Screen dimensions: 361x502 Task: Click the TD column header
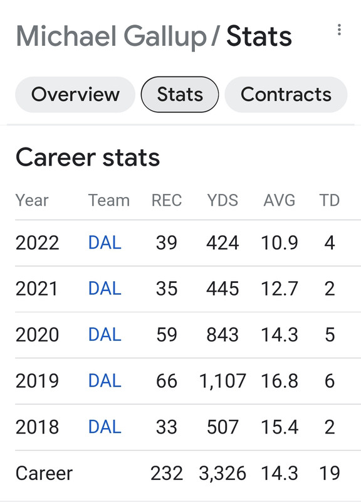click(x=329, y=201)
